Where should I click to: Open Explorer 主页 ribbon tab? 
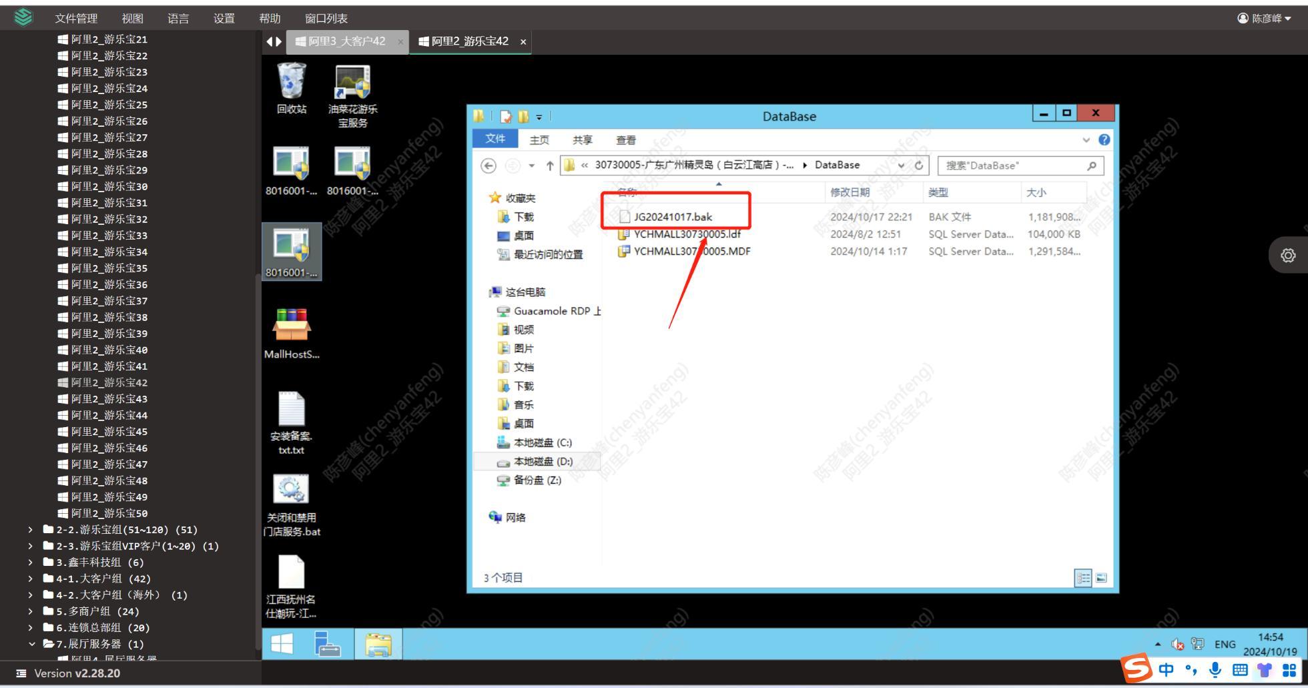click(x=539, y=140)
